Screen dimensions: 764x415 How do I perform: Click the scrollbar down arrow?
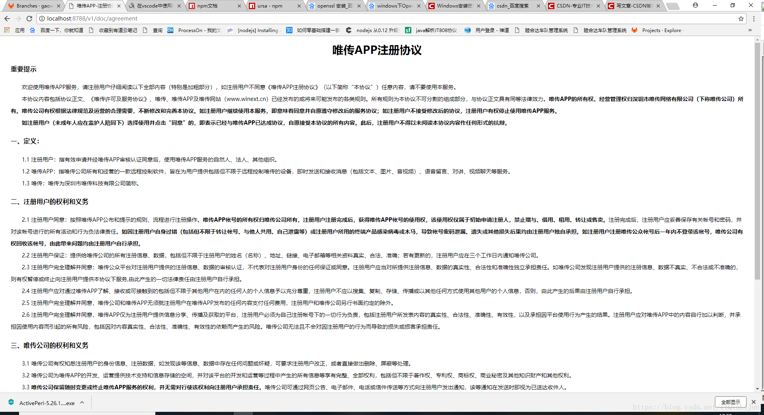pyautogui.click(x=757, y=389)
